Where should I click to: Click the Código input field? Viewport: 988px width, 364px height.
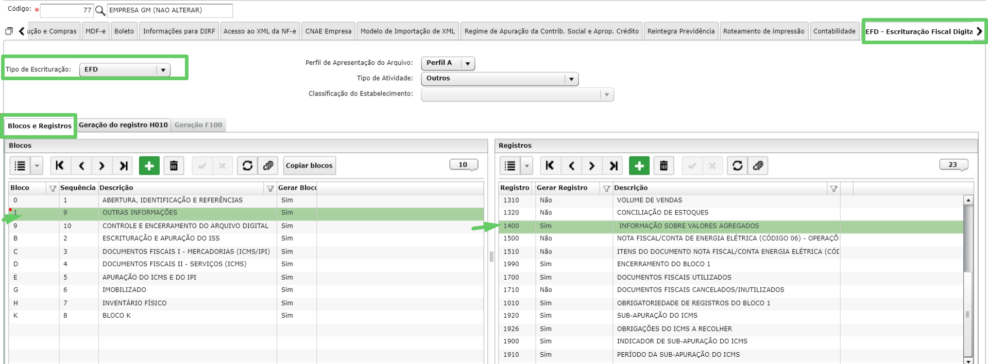(x=67, y=10)
